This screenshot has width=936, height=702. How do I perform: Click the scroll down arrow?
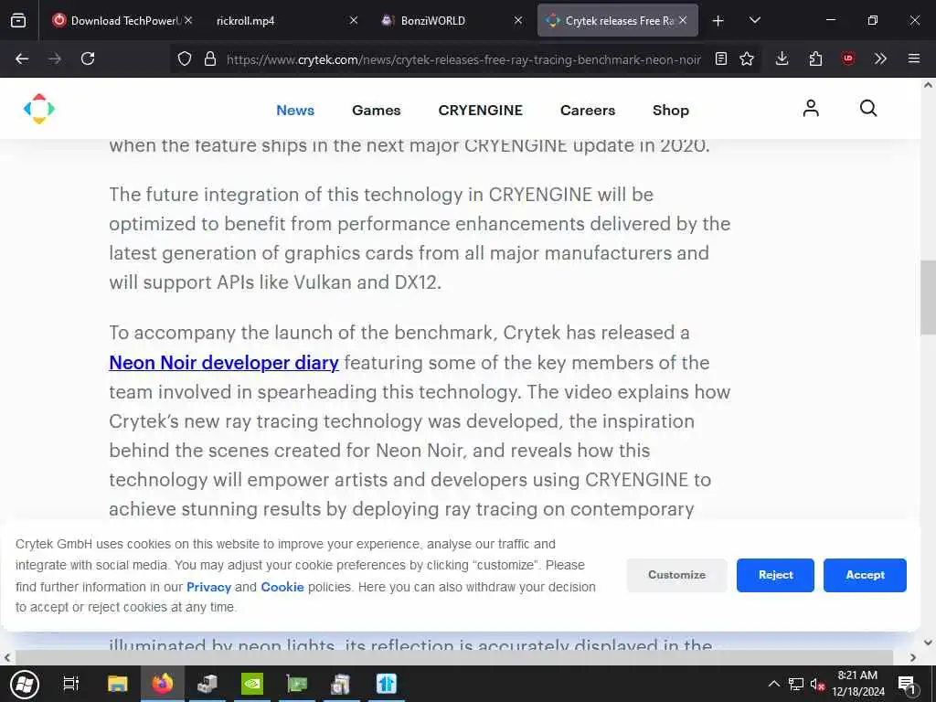coord(929,643)
